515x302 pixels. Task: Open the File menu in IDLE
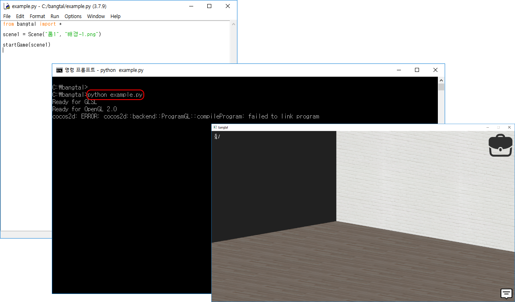[7, 16]
